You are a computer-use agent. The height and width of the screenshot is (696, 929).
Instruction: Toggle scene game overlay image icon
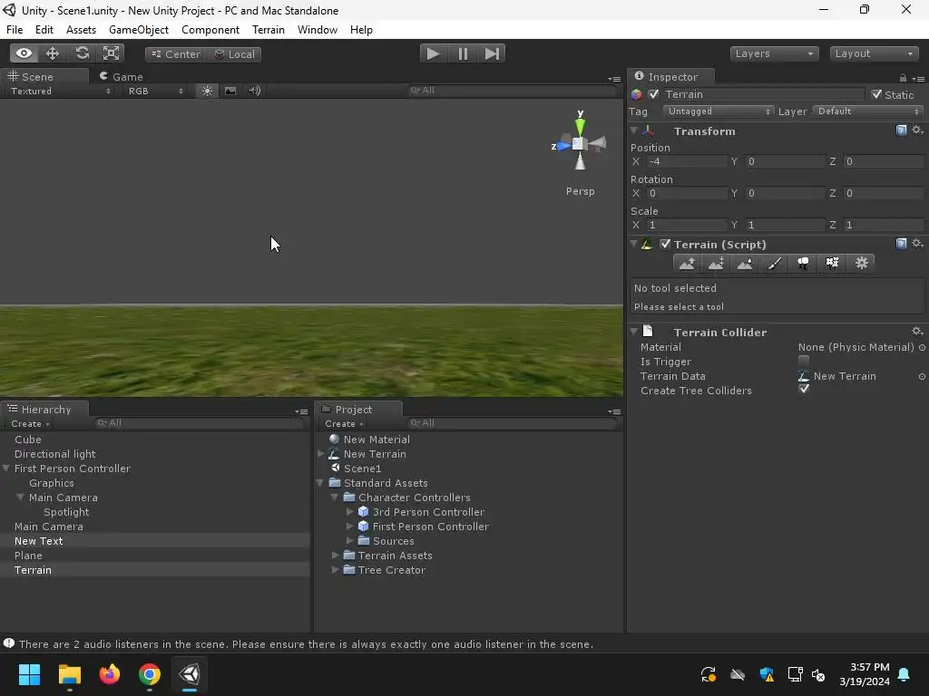[230, 91]
